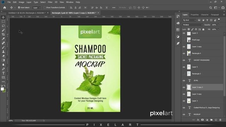Open the Filter menu
Viewport: 226px width, 127px height.
[50, 2]
